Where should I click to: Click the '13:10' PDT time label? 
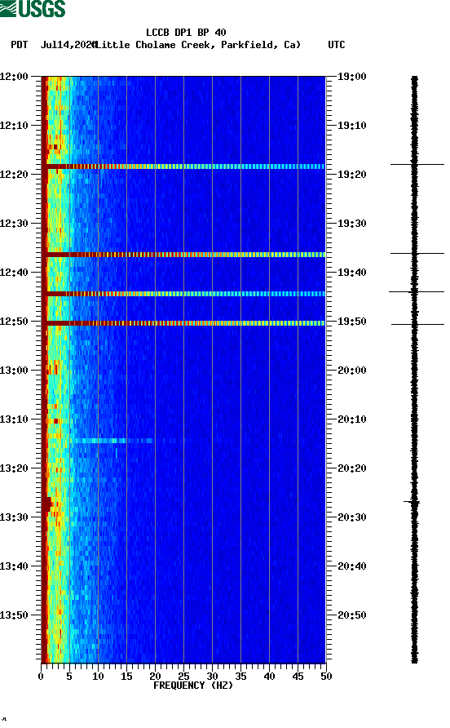(14, 419)
